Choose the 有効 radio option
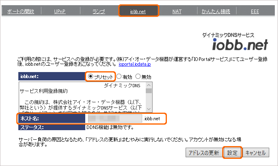The width and height of the screenshot is (278, 166). (119, 76)
